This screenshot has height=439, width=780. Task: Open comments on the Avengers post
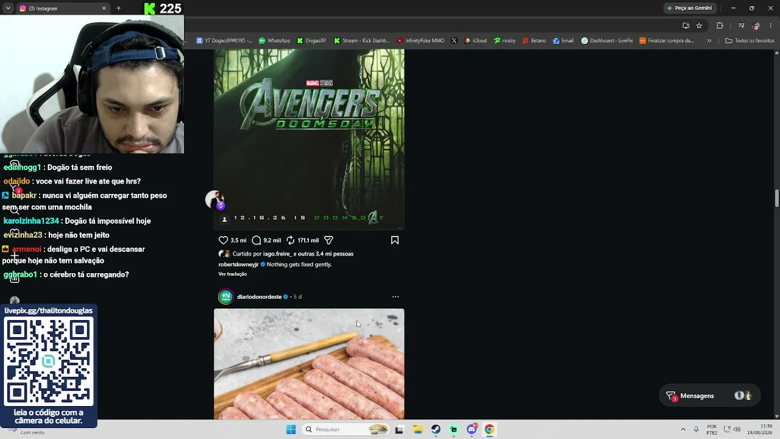click(257, 240)
